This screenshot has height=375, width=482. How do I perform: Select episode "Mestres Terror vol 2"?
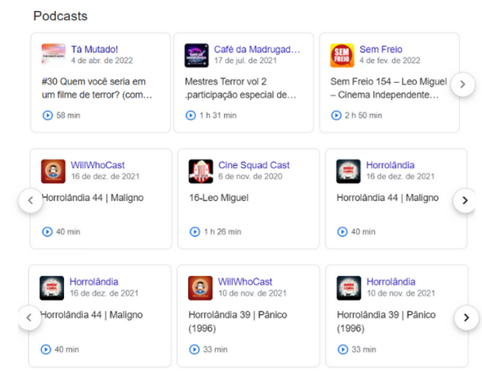[x=240, y=88]
